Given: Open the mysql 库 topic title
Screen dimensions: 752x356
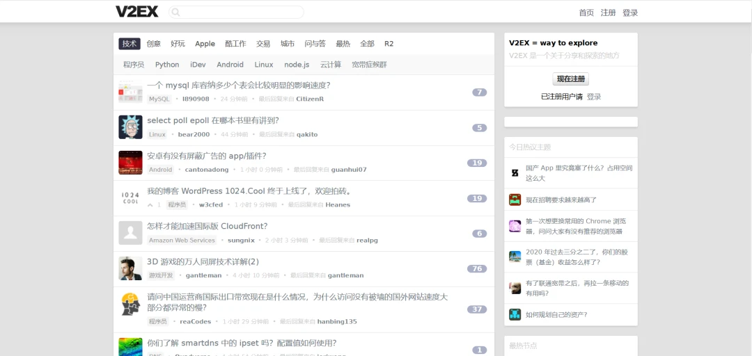Looking at the screenshot, I should click(x=238, y=86).
